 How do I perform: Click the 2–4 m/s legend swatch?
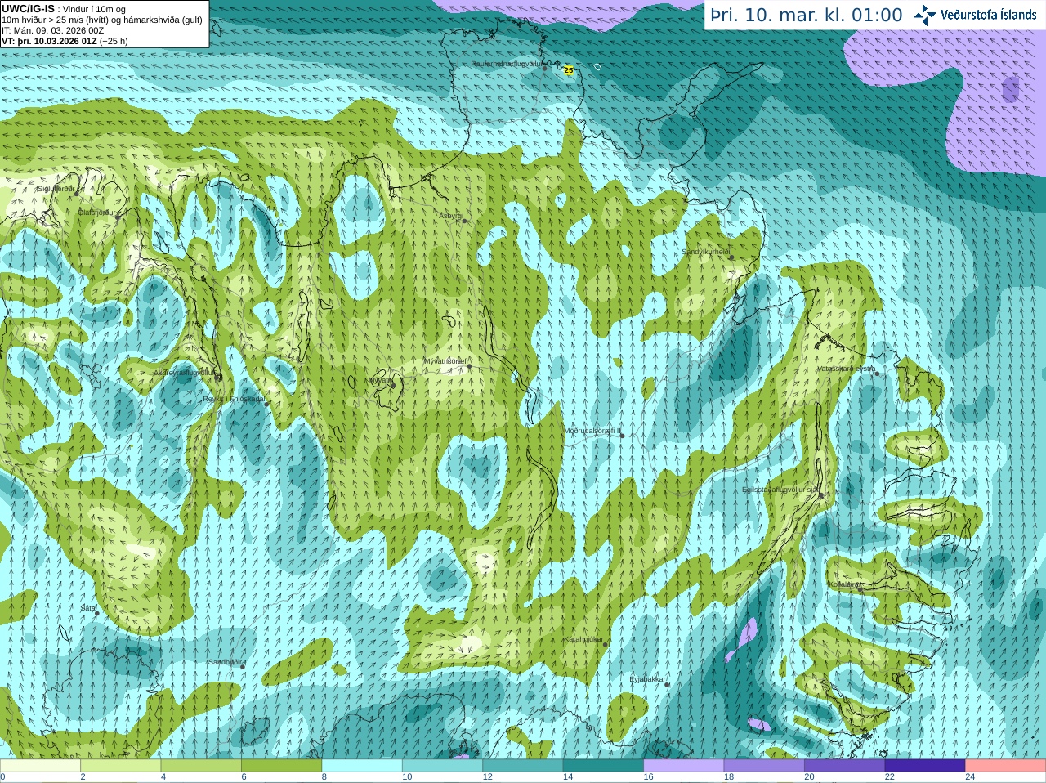[x=121, y=766]
